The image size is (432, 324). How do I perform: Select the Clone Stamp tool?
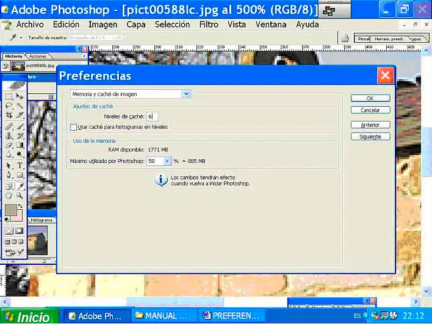pyautogui.click(x=9, y=136)
